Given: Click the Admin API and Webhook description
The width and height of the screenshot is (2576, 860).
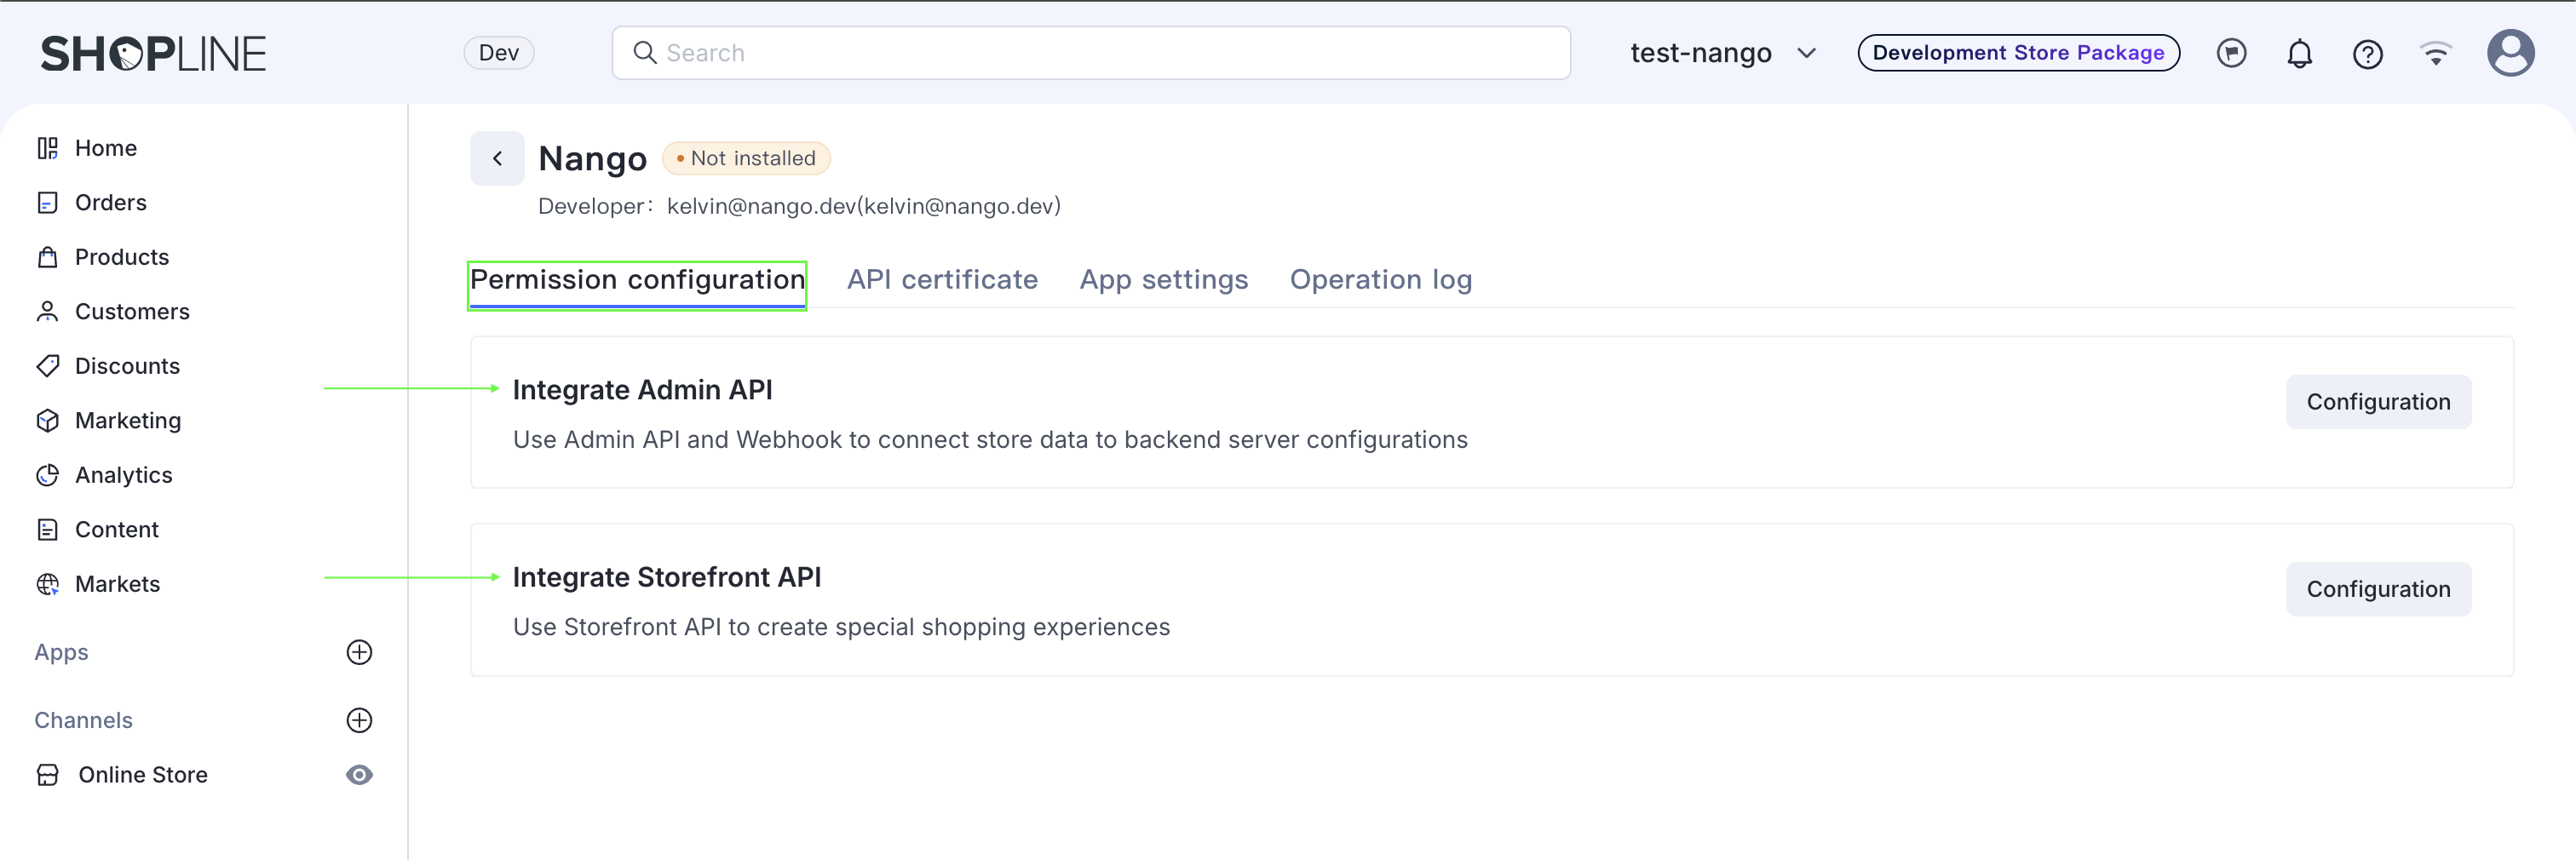Looking at the screenshot, I should coord(990,440).
